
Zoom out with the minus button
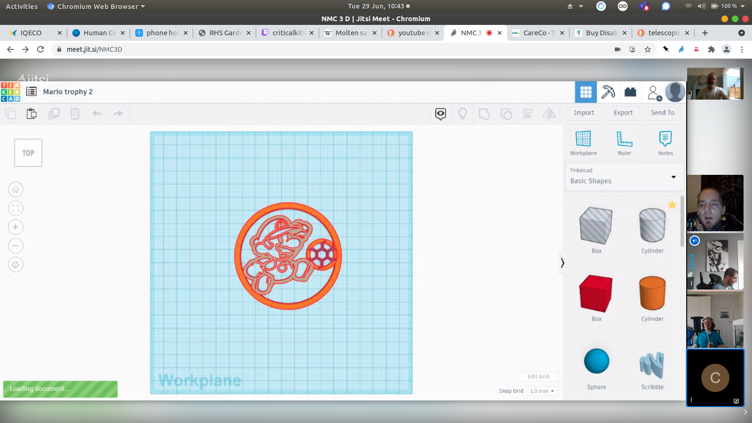tap(16, 246)
